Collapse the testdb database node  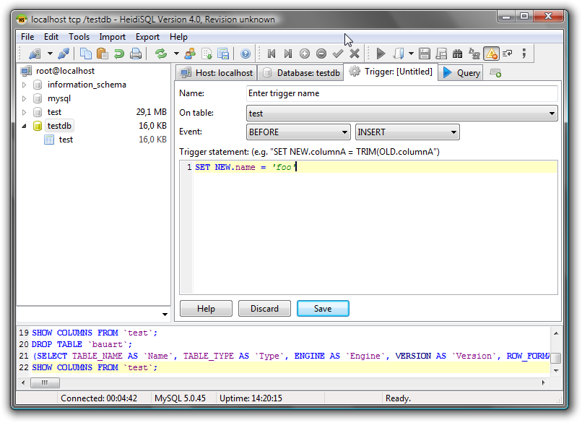pyautogui.click(x=24, y=126)
